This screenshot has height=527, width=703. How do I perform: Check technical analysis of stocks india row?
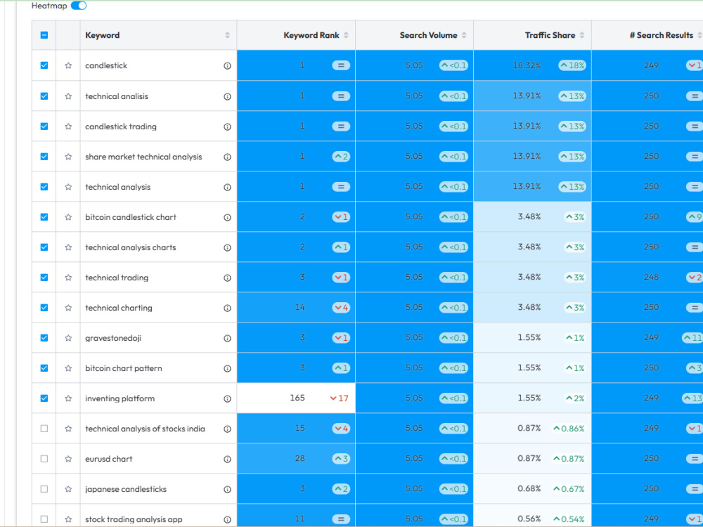point(44,429)
